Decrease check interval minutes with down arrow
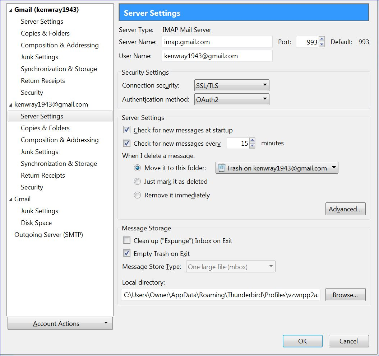Image resolution: width=379 pixels, height=356 pixels. (x=253, y=146)
